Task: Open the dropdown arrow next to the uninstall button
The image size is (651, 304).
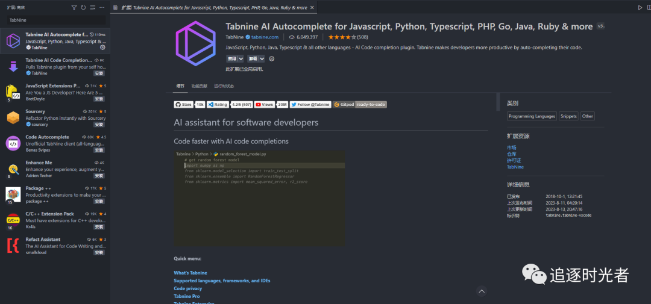Action: click(262, 59)
